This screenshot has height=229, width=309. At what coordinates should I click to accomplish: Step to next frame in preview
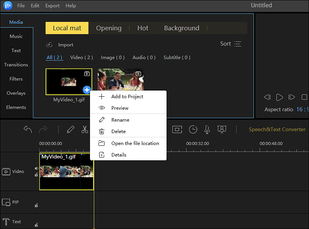292,97
